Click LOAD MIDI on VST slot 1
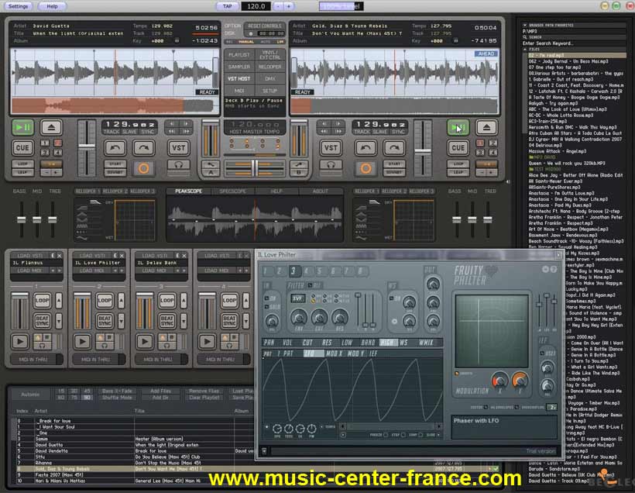The height and width of the screenshot is (493, 635). pyautogui.click(x=29, y=270)
